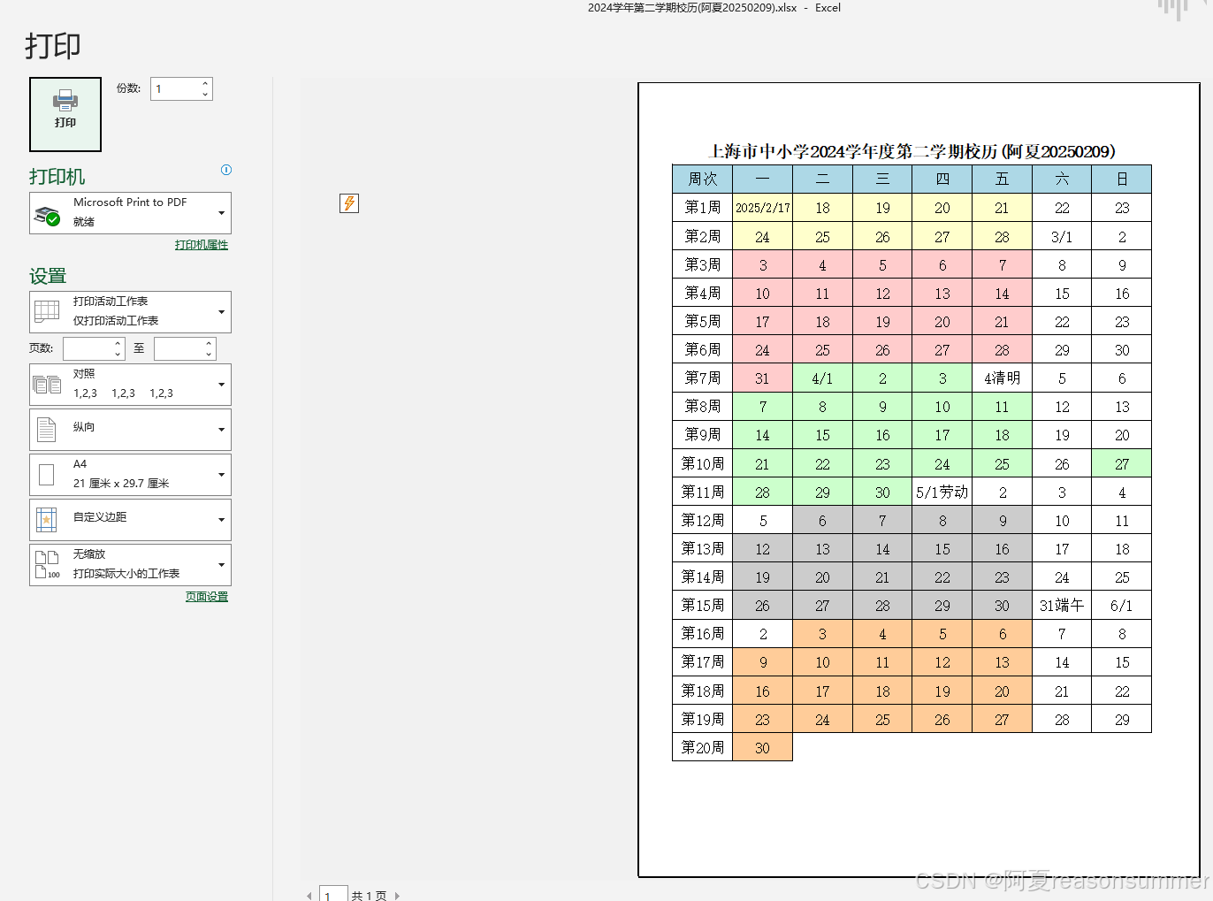1213x901 pixels.
Task: Open the 打印活动工作表 print range dropdown
Action: 130,312
